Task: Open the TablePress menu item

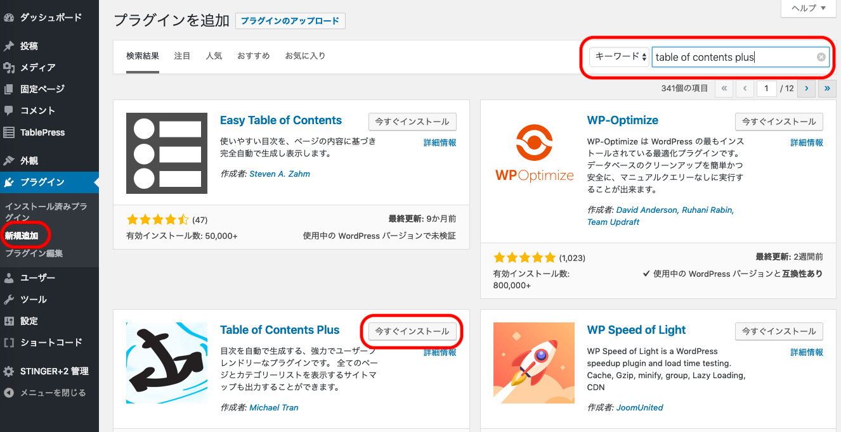Action: tap(49, 132)
